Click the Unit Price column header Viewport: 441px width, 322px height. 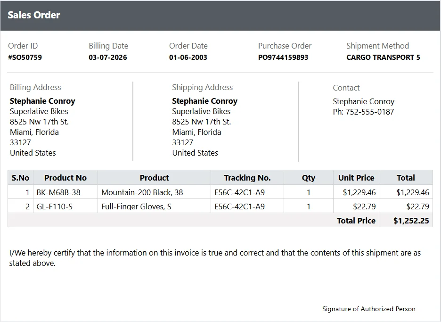(356, 178)
